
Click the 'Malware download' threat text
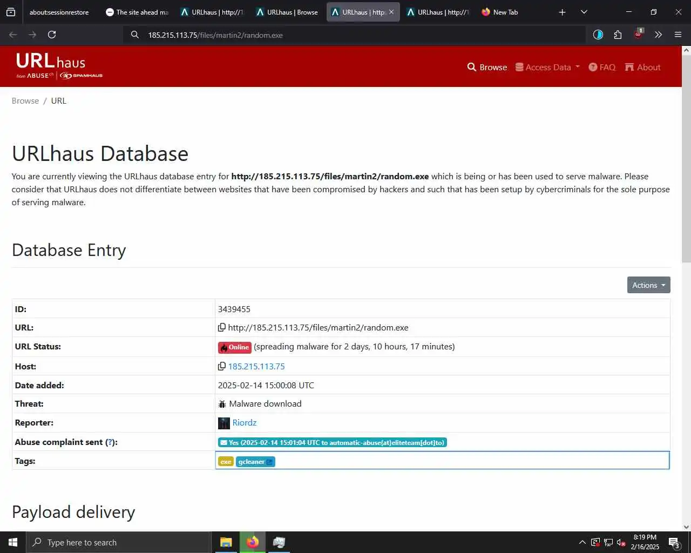click(265, 404)
